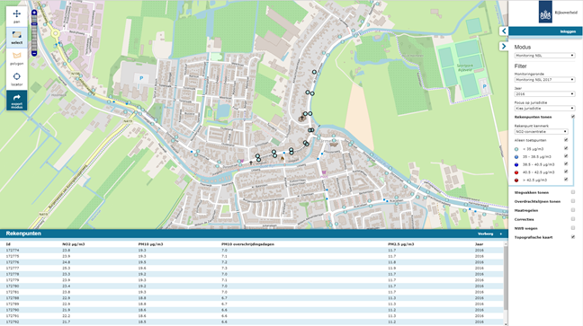Click the Id column header
The image size is (583, 326).
click(x=8, y=244)
